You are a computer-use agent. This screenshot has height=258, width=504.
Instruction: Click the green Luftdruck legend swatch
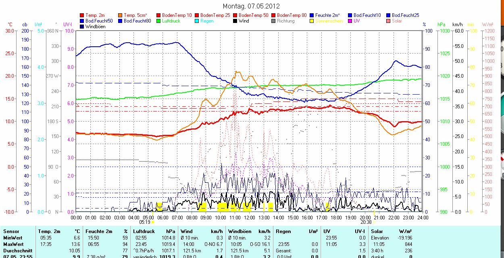[x=158, y=21]
